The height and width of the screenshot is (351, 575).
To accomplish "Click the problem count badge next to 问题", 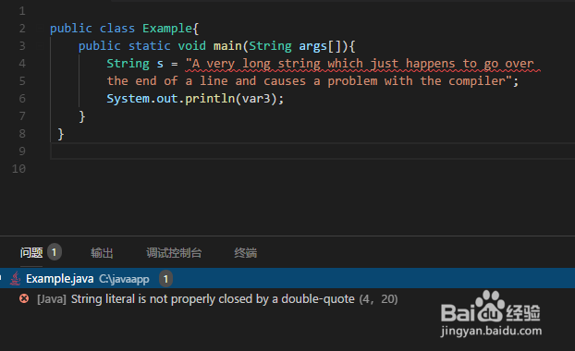I will (55, 252).
